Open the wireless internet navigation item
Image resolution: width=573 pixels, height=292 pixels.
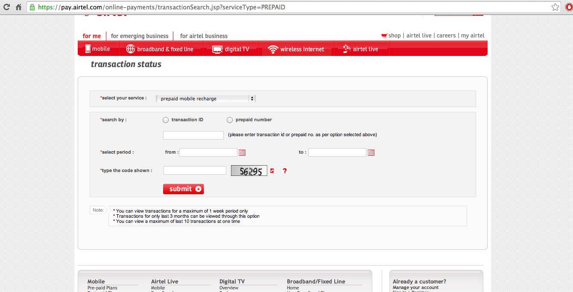[296, 49]
